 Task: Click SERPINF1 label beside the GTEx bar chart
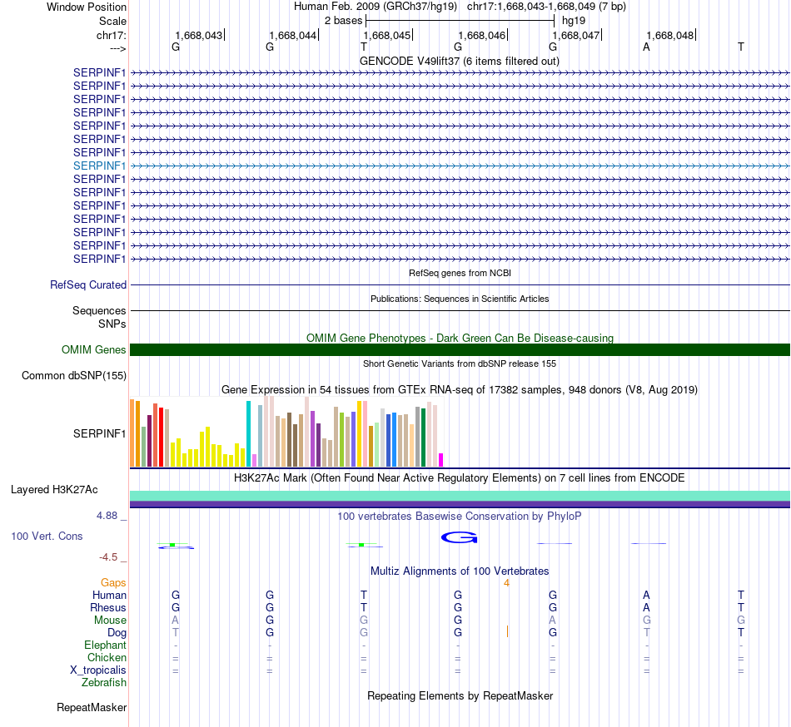99,433
